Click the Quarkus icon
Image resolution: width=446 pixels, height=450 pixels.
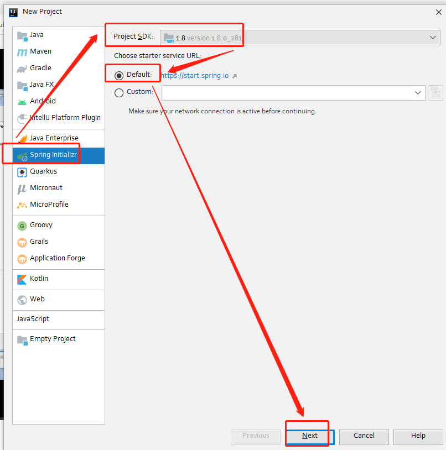pos(22,172)
